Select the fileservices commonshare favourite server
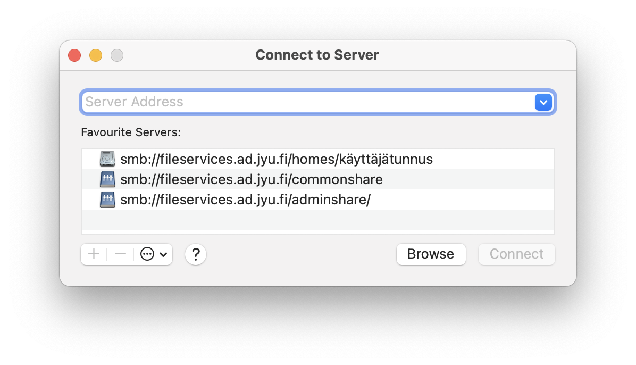This screenshot has height=365, width=636. point(252,179)
